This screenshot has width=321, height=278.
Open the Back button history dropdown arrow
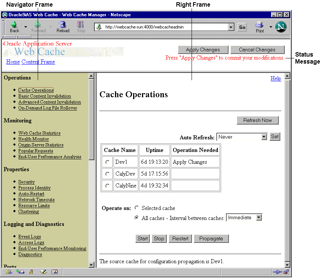pos(26,27)
